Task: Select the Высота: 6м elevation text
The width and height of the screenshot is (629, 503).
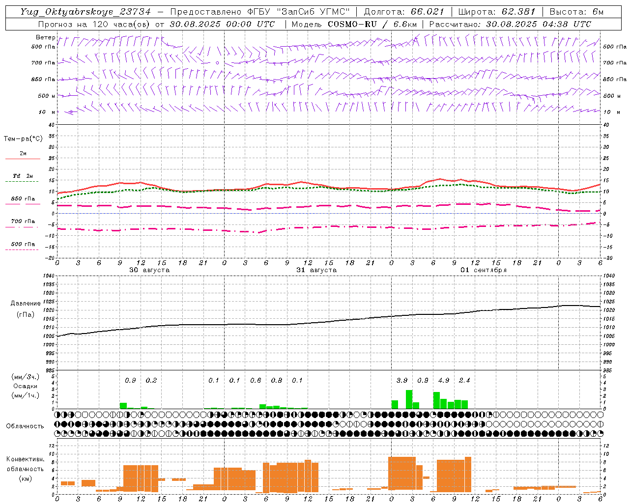Action: click(576, 12)
